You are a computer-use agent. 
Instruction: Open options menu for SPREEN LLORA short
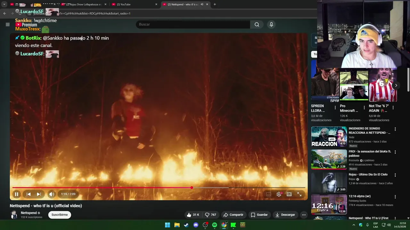335,108
